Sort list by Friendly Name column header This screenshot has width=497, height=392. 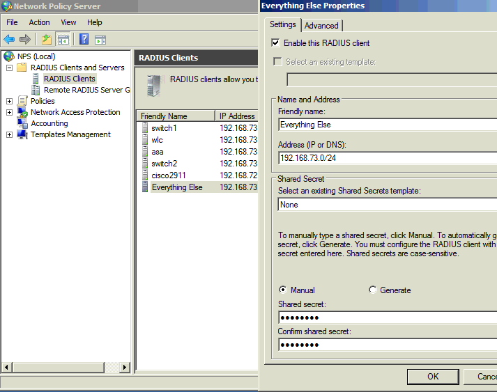click(x=174, y=116)
